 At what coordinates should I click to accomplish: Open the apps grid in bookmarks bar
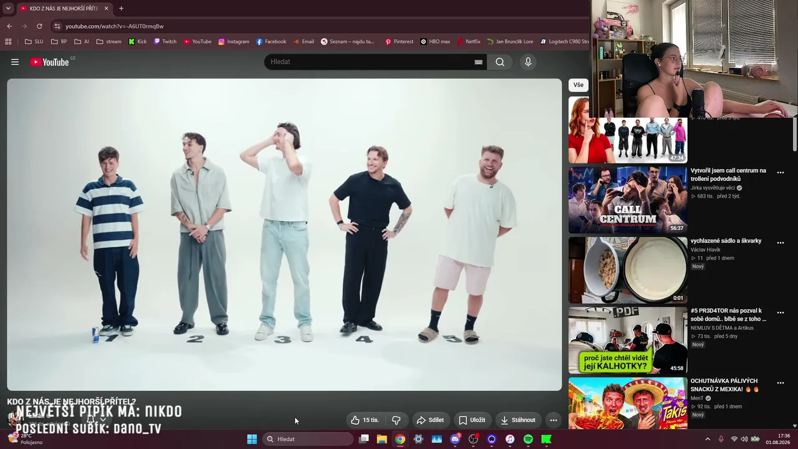click(8, 42)
